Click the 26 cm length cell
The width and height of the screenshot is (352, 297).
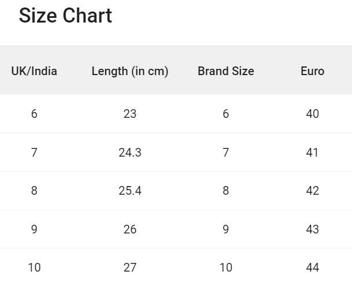click(x=130, y=229)
